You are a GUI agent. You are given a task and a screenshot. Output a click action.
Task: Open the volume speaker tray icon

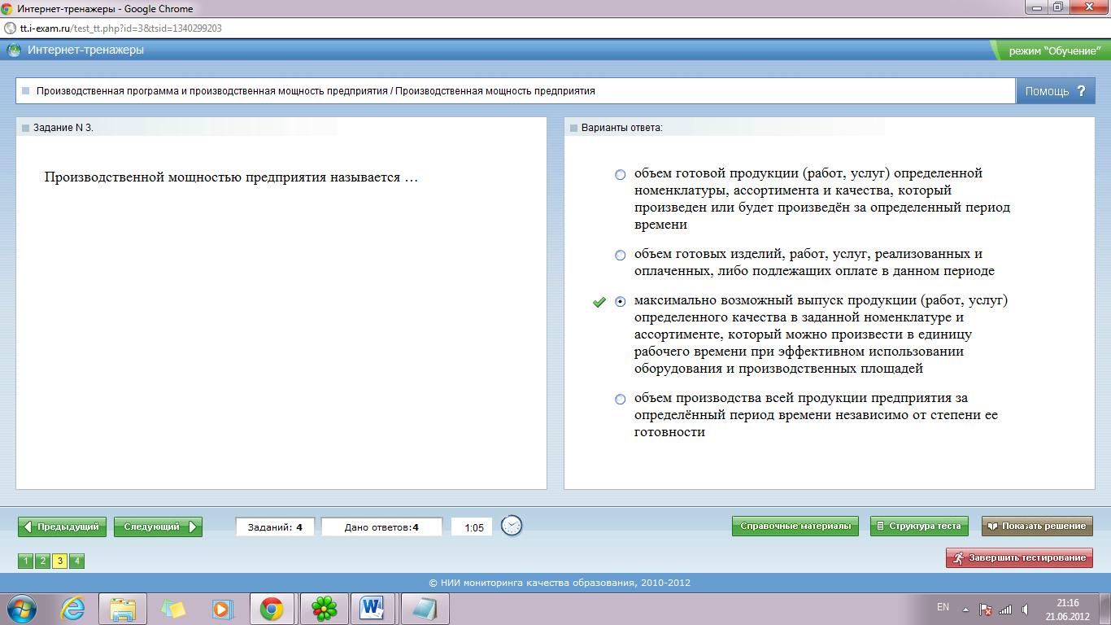[1025, 609]
